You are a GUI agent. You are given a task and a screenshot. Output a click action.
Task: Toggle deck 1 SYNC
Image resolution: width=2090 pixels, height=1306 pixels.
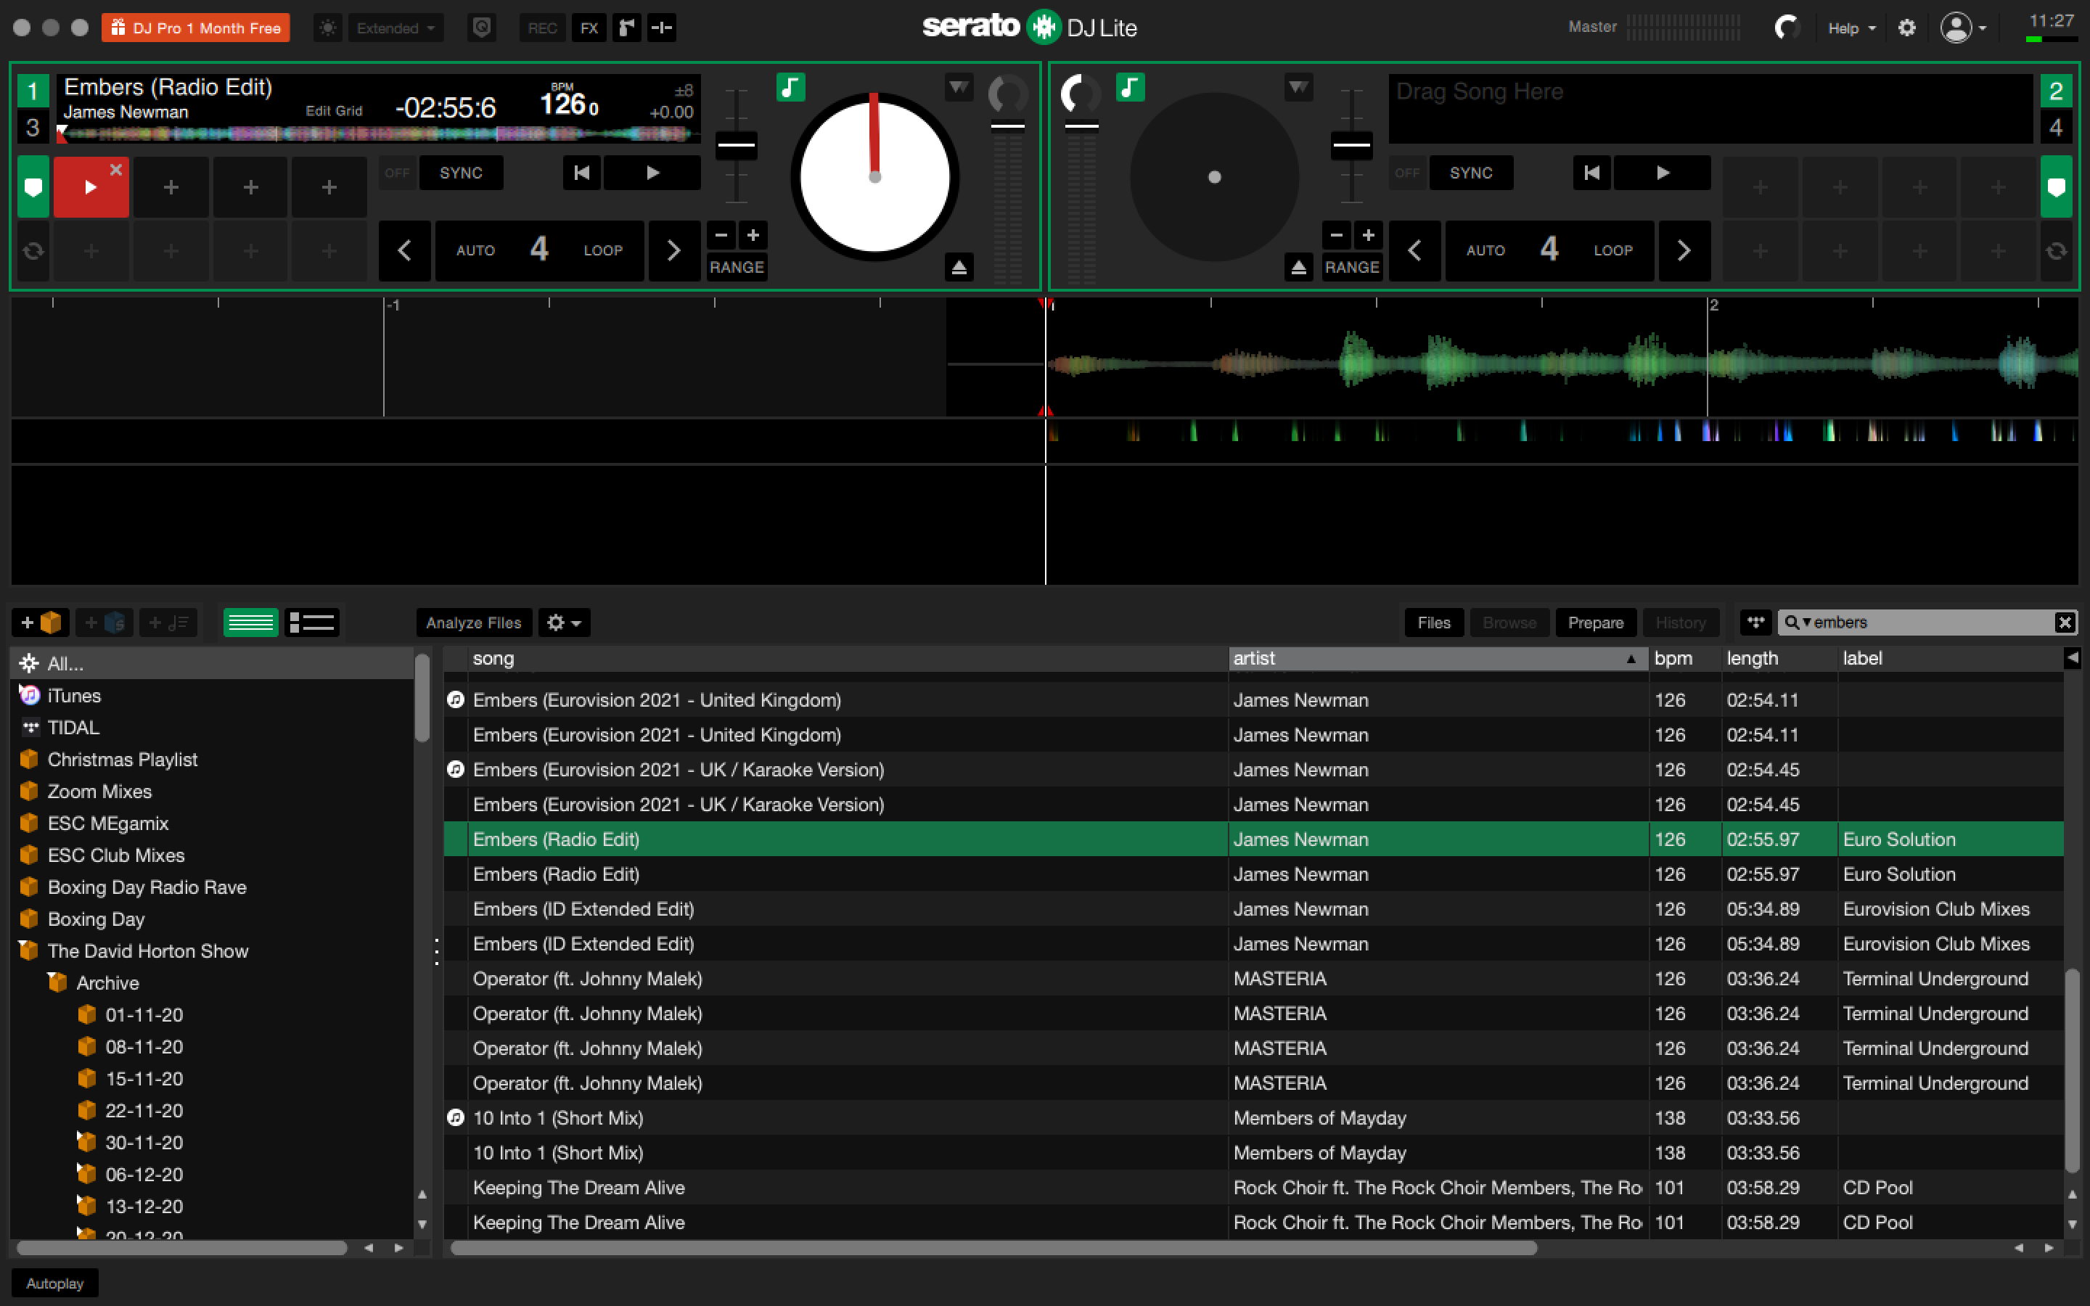coord(460,173)
